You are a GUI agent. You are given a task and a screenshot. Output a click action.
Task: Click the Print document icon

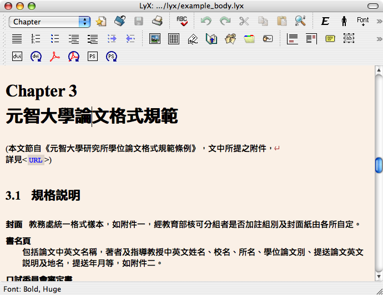tap(157, 22)
